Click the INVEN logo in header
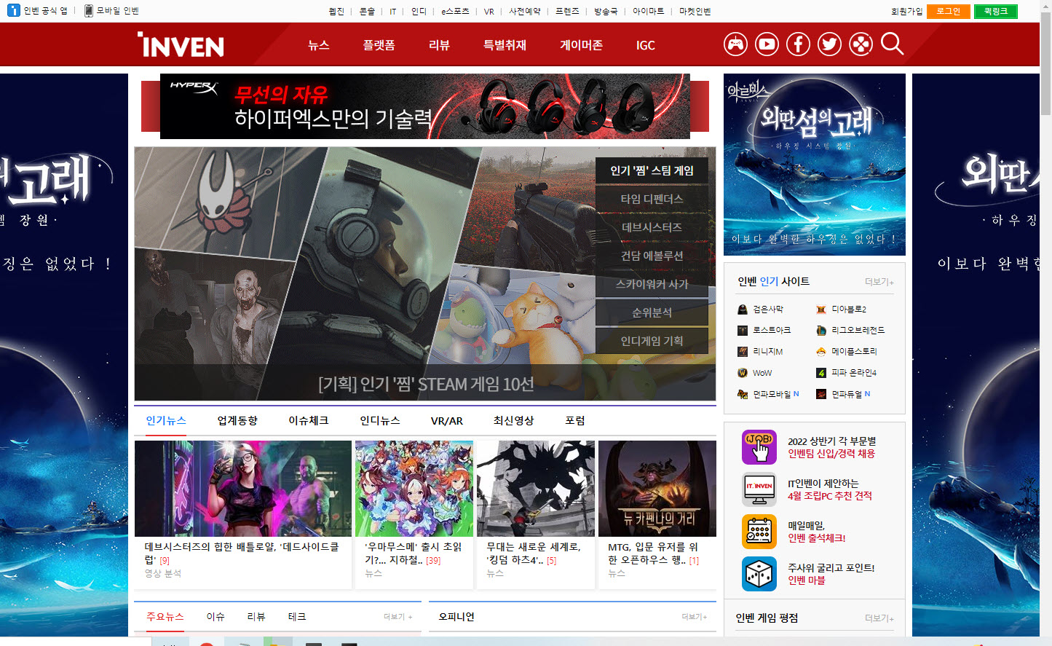Image resolution: width=1052 pixels, height=646 pixels. tap(181, 44)
